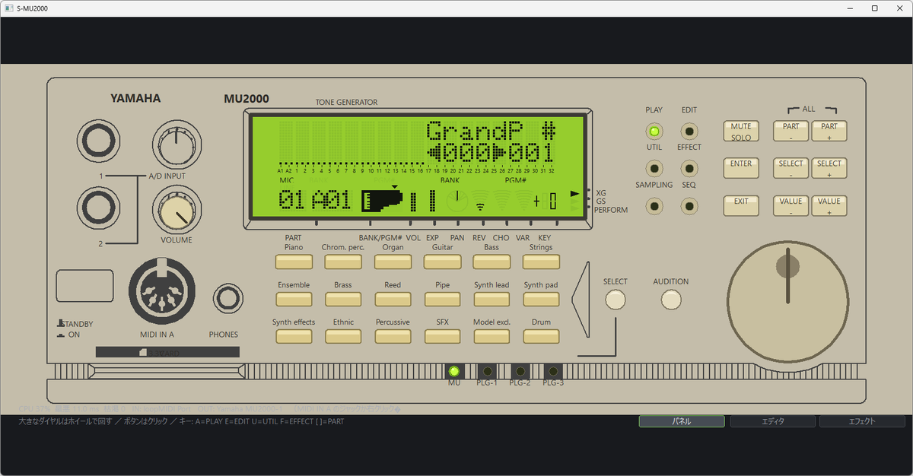This screenshot has width=913, height=476.
Task: Click the PART minus button
Action: click(791, 132)
